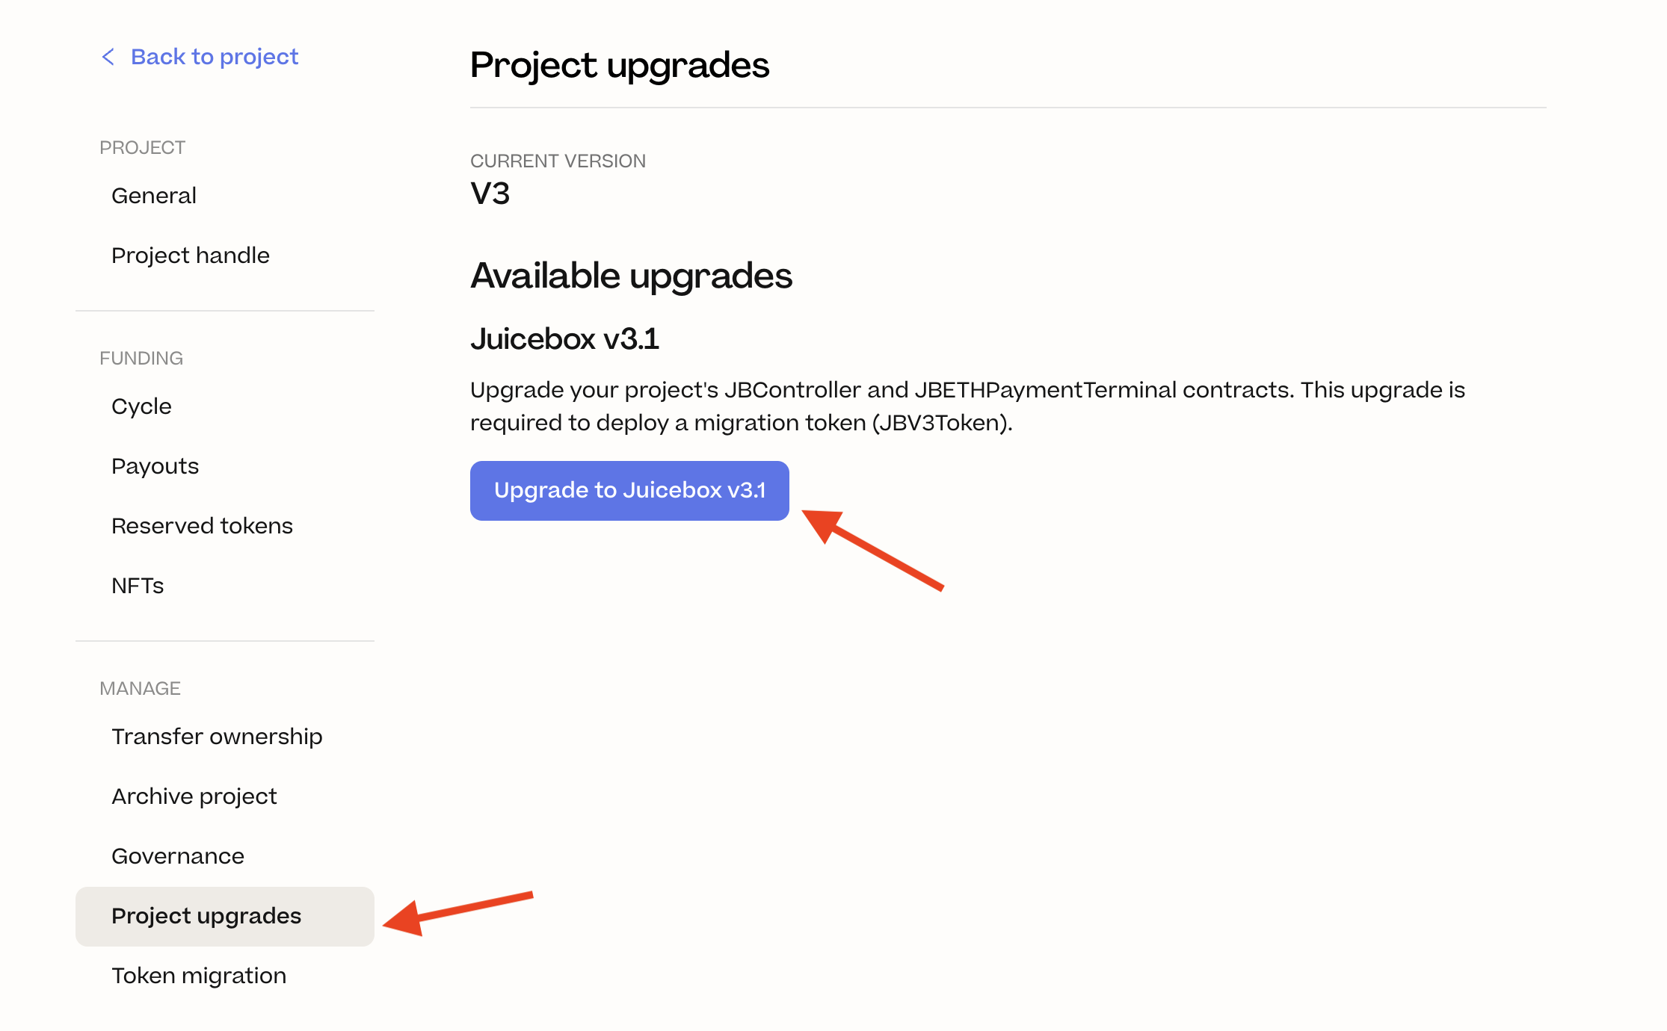The width and height of the screenshot is (1667, 1031).
Task: Select Payouts under Funding
Action: click(x=155, y=465)
